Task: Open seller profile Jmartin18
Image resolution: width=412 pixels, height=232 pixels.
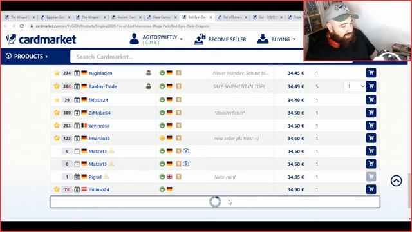Action: [99, 139]
